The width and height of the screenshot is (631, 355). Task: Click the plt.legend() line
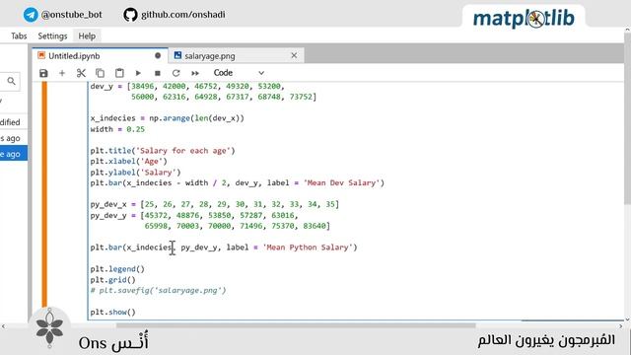click(x=117, y=269)
